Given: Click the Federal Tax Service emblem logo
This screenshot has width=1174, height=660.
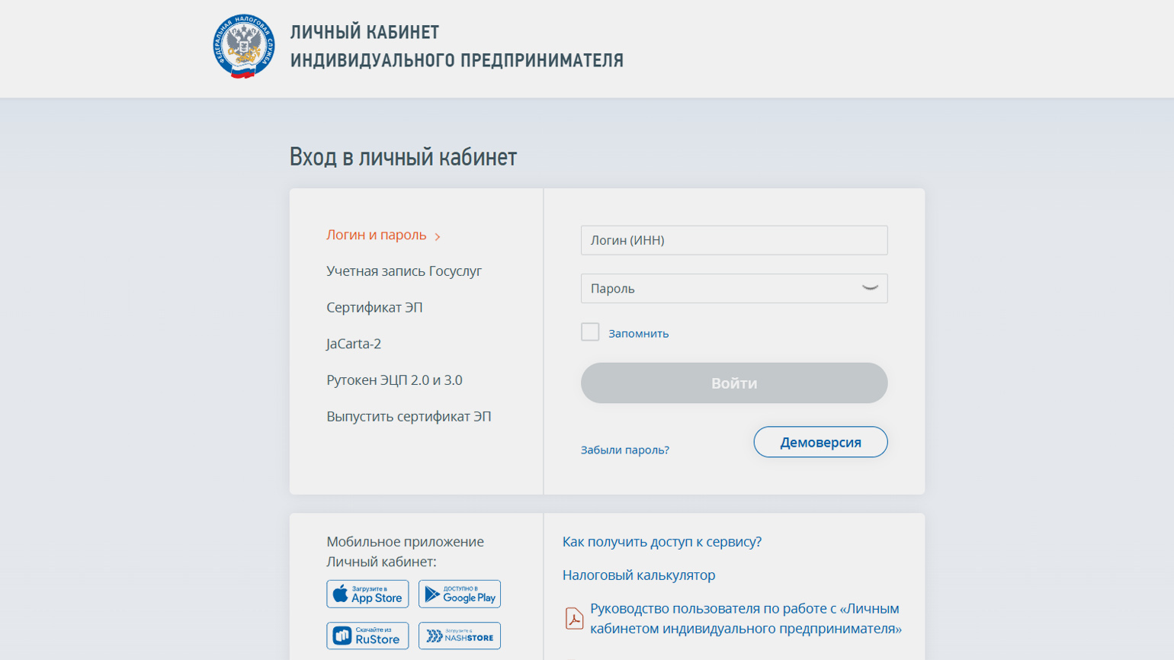Looking at the screenshot, I should [x=244, y=47].
